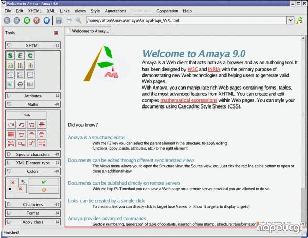Insert a subscript math construct
This screenshot has width=308, height=238.
point(22,143)
